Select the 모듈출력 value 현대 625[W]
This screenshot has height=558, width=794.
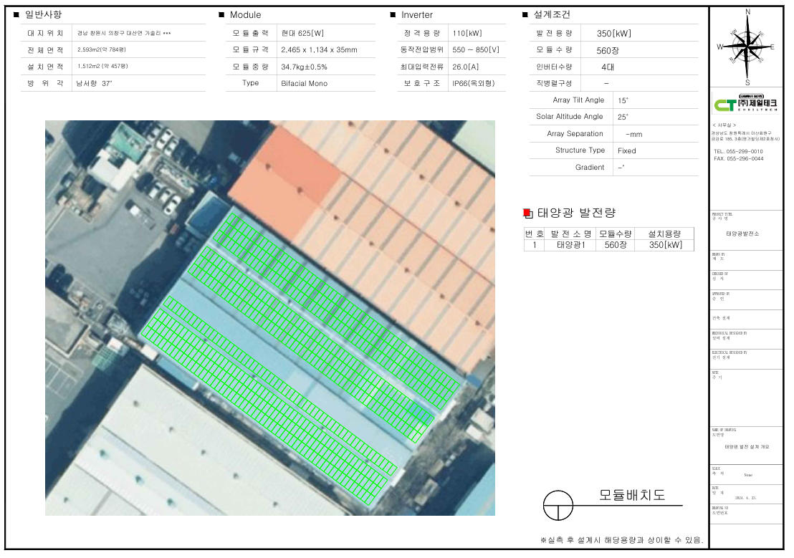click(302, 33)
